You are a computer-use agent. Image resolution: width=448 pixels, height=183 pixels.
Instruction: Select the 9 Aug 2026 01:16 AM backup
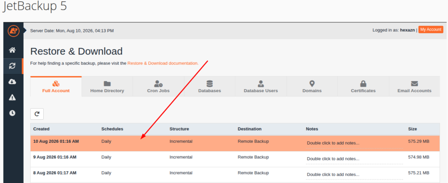click(x=235, y=159)
